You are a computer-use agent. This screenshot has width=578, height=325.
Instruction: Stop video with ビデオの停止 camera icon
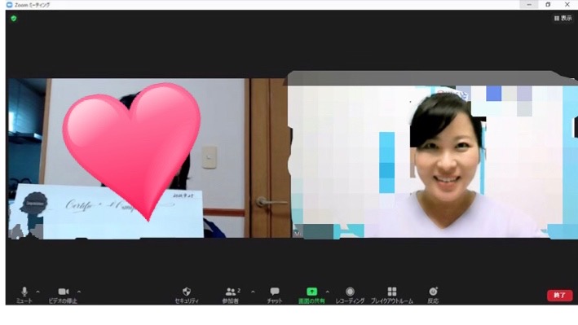point(63,295)
